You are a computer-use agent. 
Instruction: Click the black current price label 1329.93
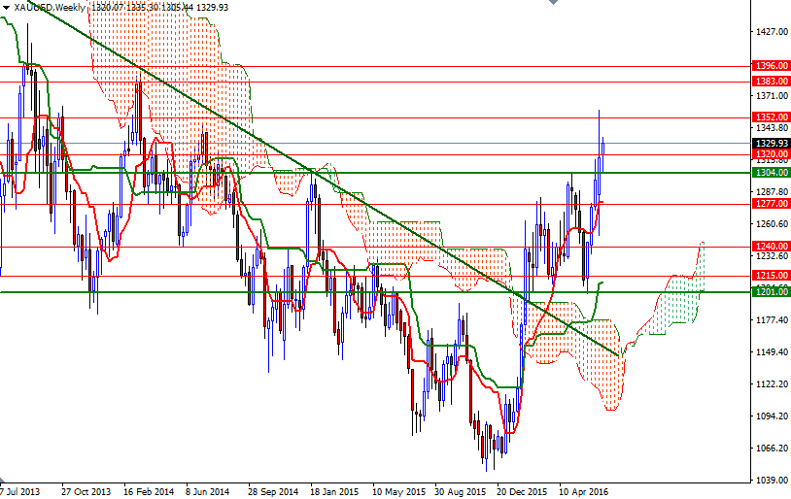(770, 143)
